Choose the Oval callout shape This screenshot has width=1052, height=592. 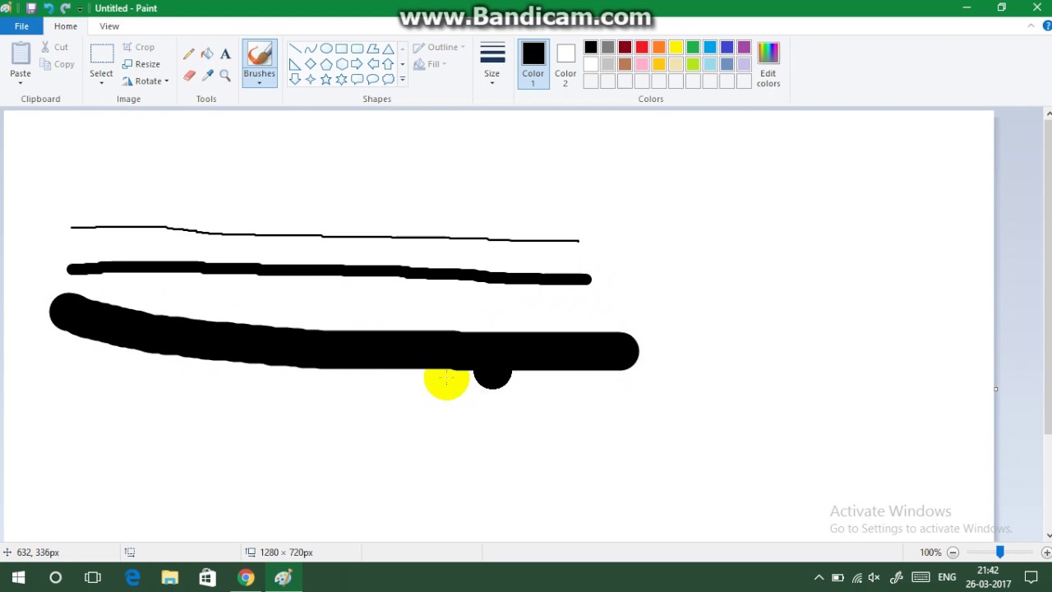[373, 80]
